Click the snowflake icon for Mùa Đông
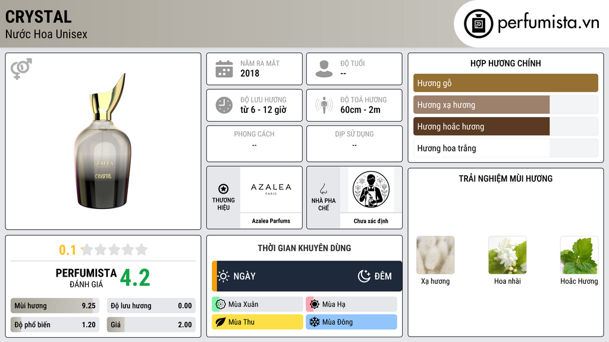The image size is (609, 342). pos(315,322)
